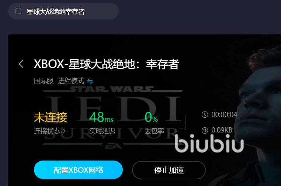
Task: Click the 0% packet loss value
Action: [151, 117]
